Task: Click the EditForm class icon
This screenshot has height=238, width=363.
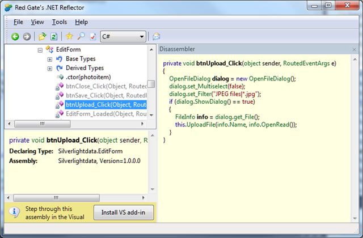Action: point(49,49)
